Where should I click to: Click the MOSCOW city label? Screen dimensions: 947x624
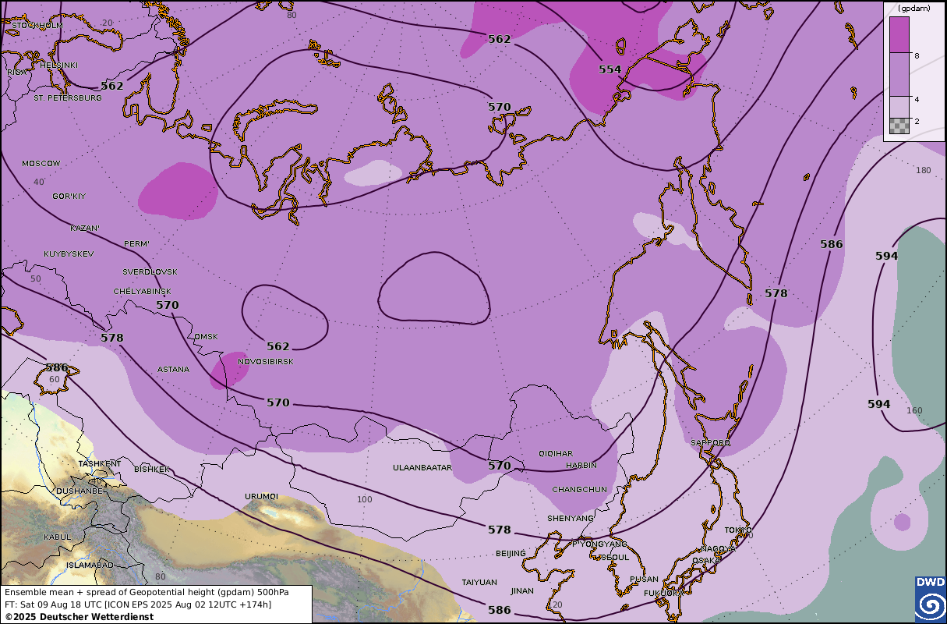pos(41,164)
